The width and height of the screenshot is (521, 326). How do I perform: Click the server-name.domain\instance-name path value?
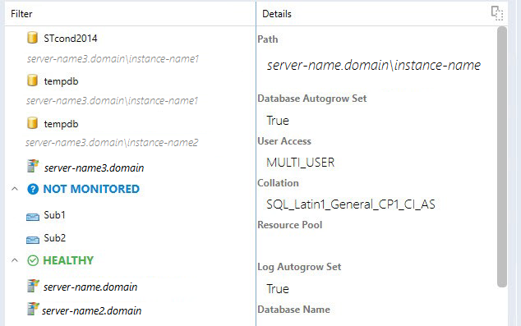(374, 65)
